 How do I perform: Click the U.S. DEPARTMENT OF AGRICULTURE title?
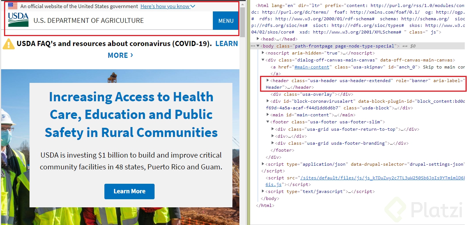89,21
